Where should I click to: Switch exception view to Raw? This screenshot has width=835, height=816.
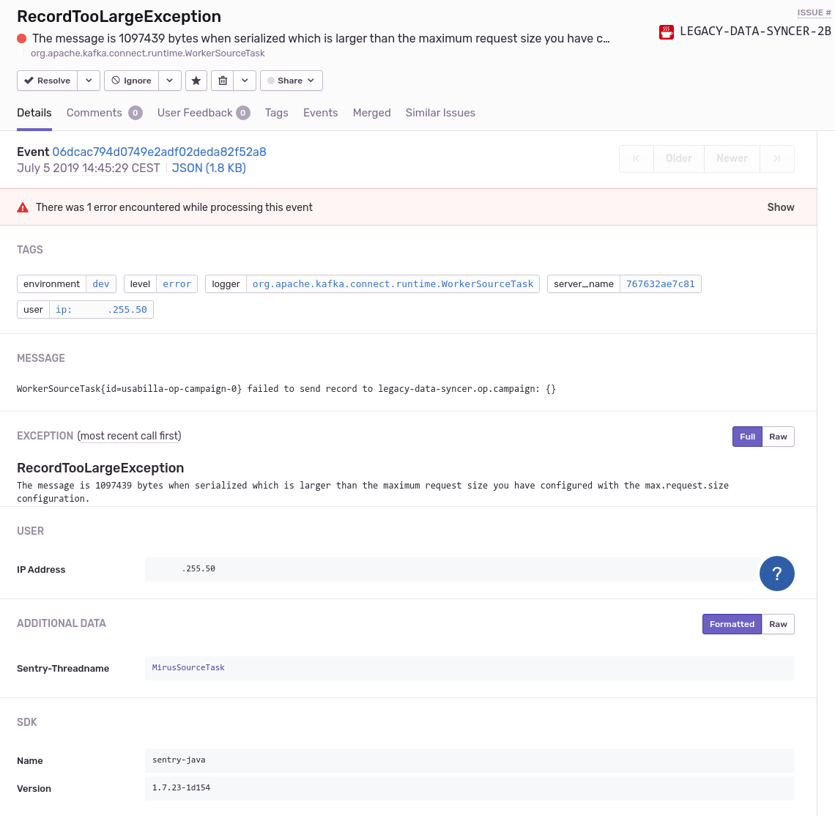(778, 437)
